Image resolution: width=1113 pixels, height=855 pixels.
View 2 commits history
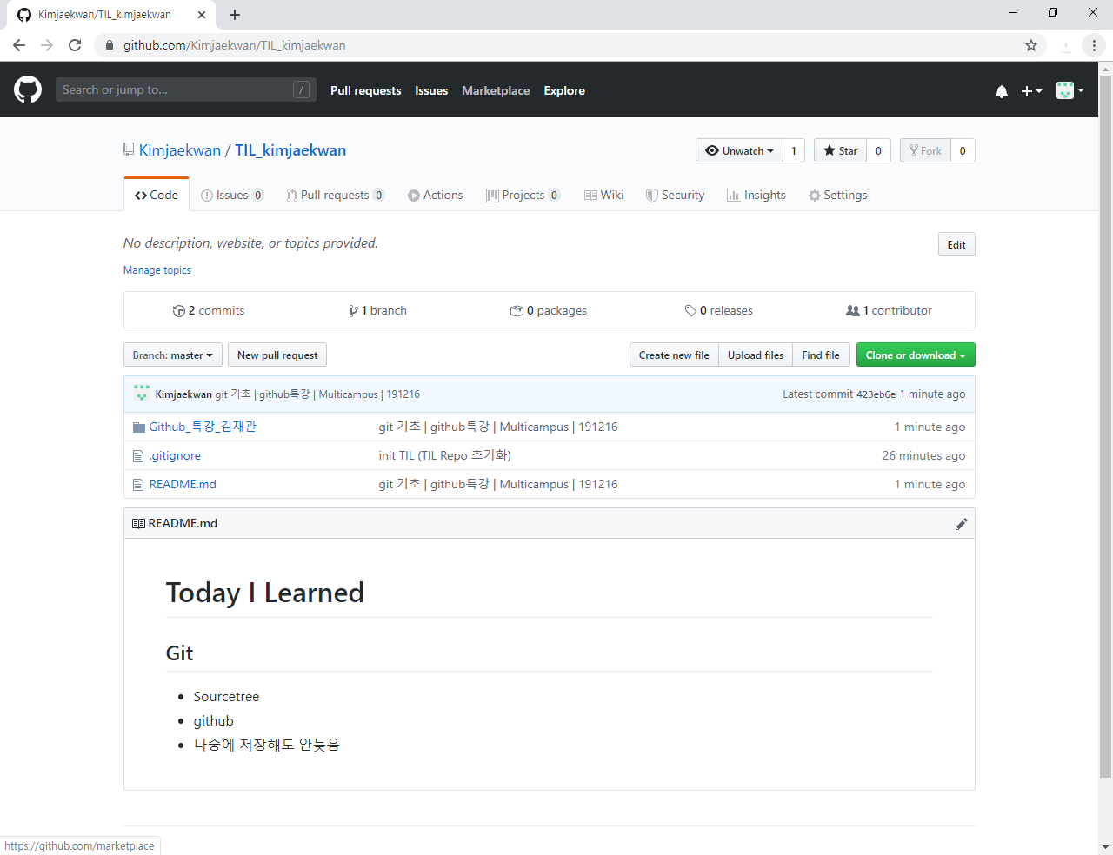tap(209, 310)
